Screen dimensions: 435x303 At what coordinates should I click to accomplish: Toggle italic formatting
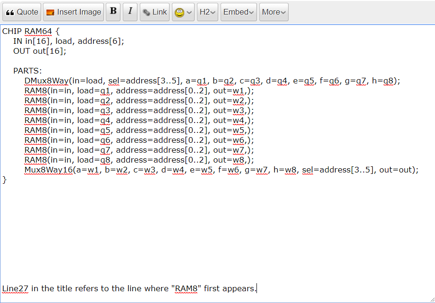(x=130, y=12)
